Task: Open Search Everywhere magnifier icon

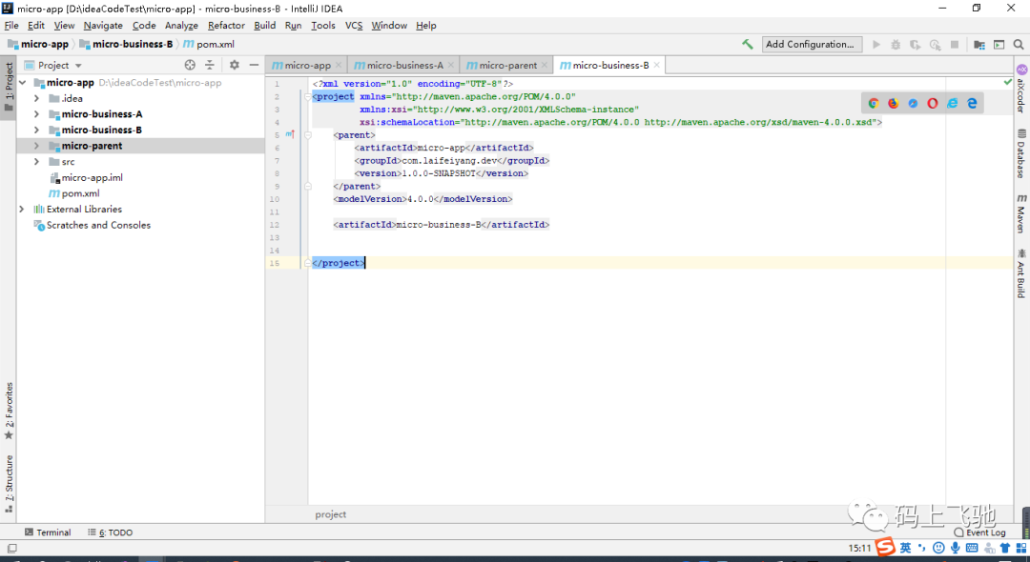Action: tap(1019, 45)
